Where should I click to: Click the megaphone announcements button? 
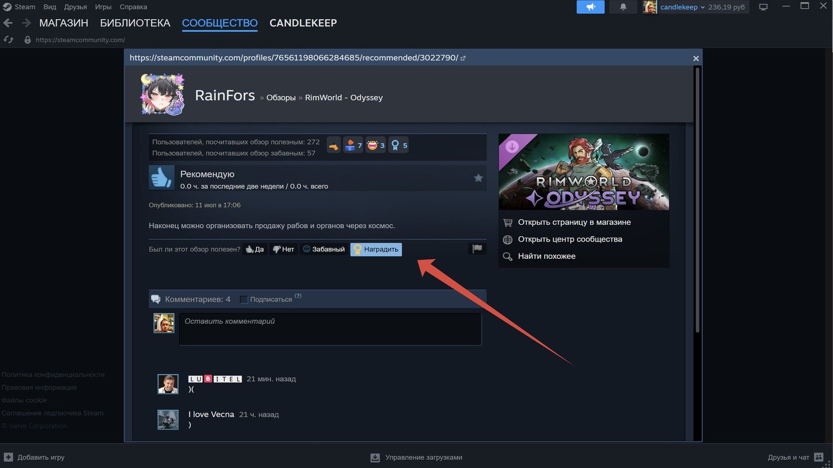click(591, 7)
